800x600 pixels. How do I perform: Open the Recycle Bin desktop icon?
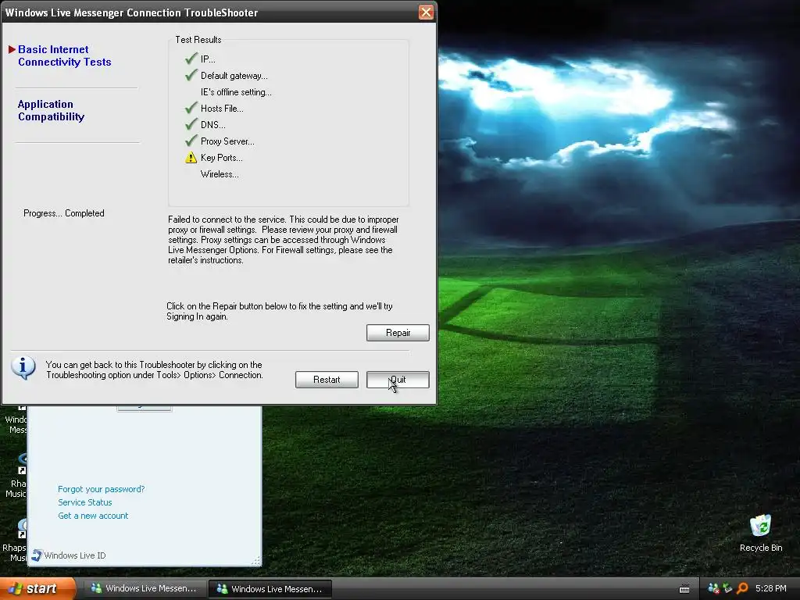761,533
